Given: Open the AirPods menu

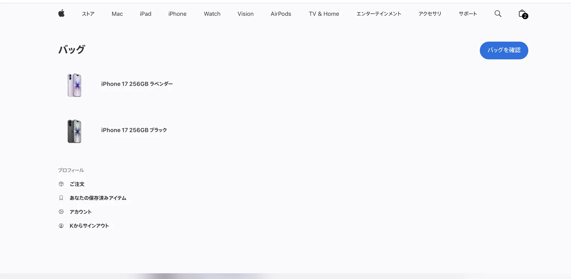Looking at the screenshot, I should tap(281, 14).
